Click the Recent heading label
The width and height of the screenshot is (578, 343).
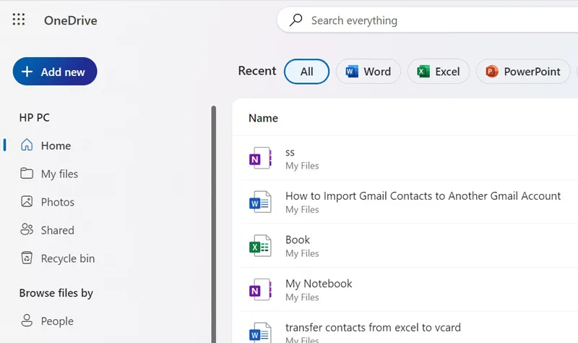coord(257,70)
